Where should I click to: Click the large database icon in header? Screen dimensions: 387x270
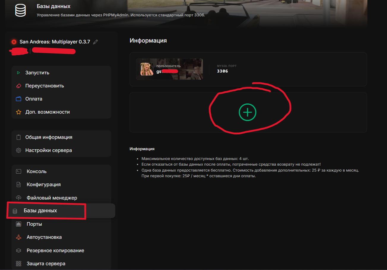[x=20, y=10]
